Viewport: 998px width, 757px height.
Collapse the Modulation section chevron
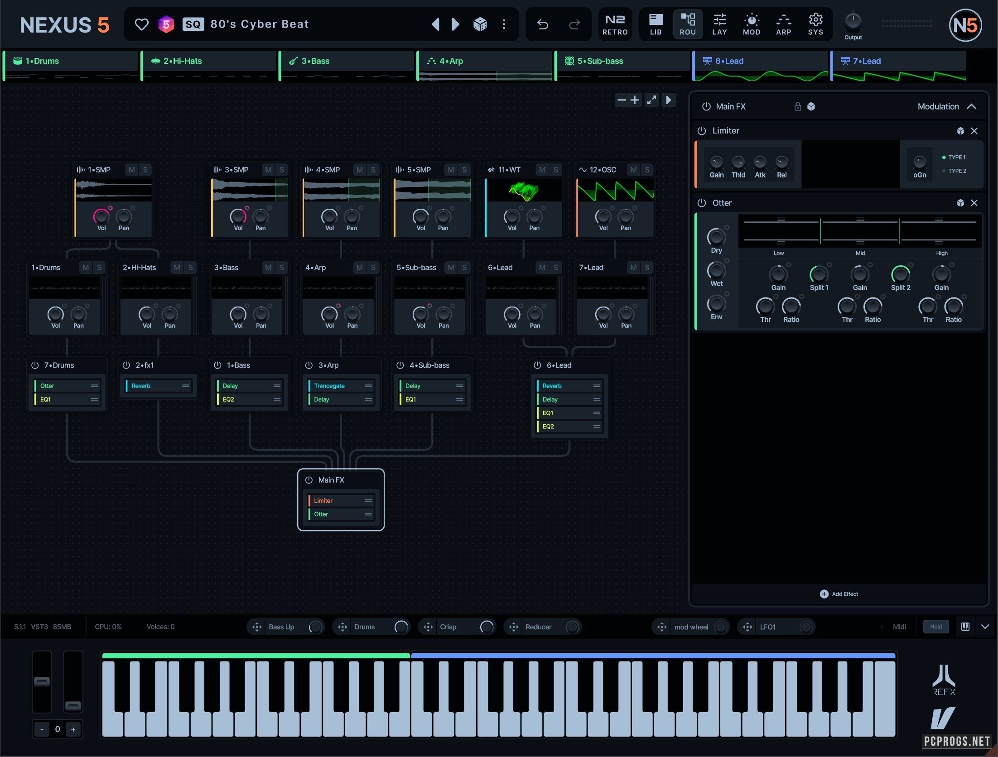click(x=971, y=106)
